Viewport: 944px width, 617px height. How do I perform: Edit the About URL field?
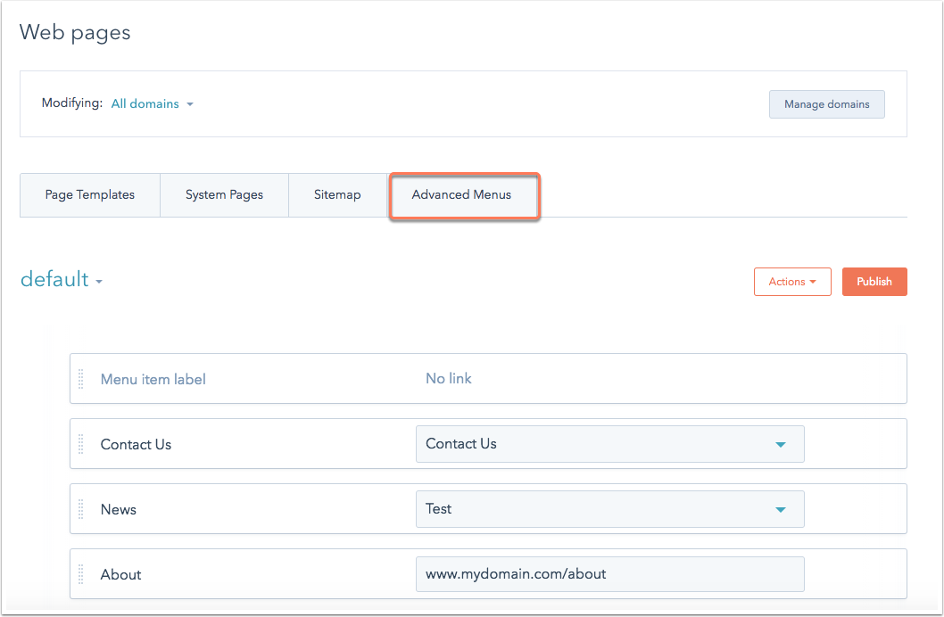click(x=610, y=573)
